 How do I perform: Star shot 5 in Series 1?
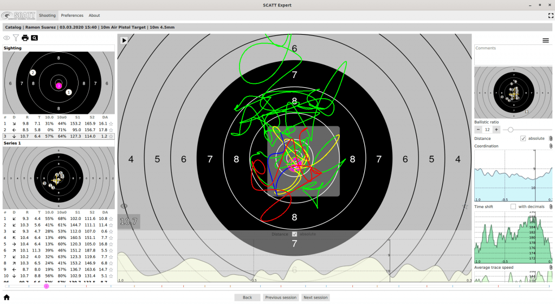point(111,244)
